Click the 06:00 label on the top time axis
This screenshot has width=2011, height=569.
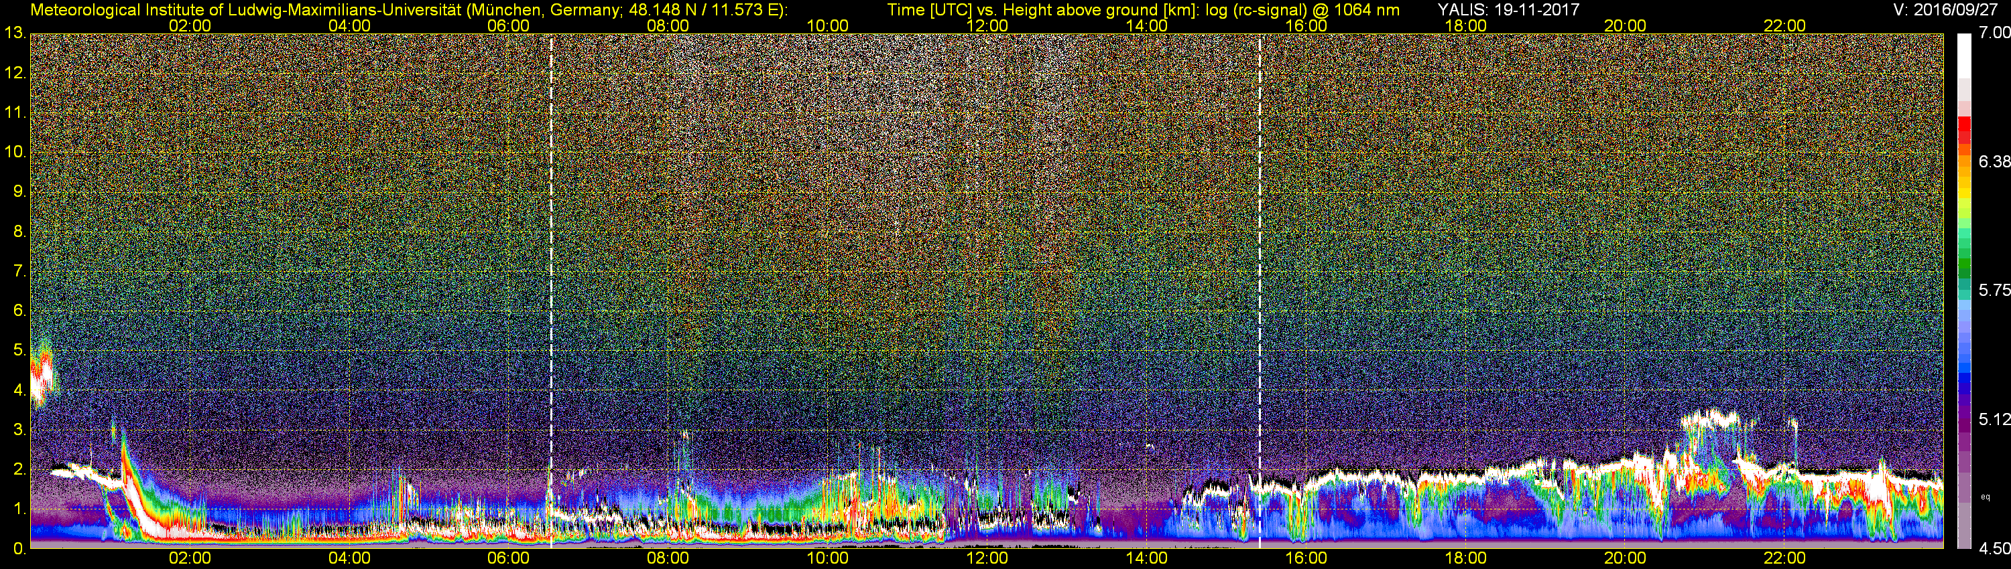(508, 25)
